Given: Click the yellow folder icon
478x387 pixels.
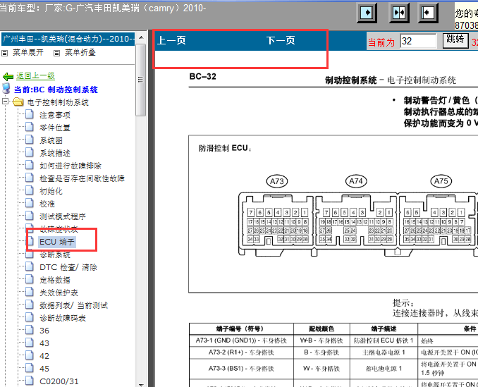Looking at the screenshot, I should point(18,102).
